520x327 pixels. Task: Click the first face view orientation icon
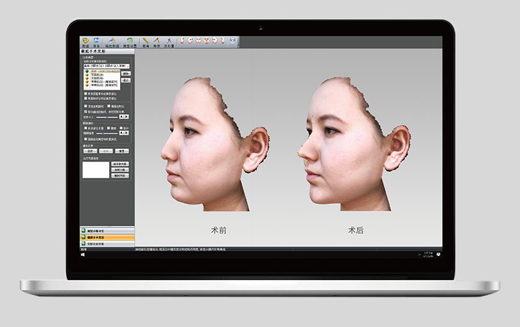coord(182,41)
